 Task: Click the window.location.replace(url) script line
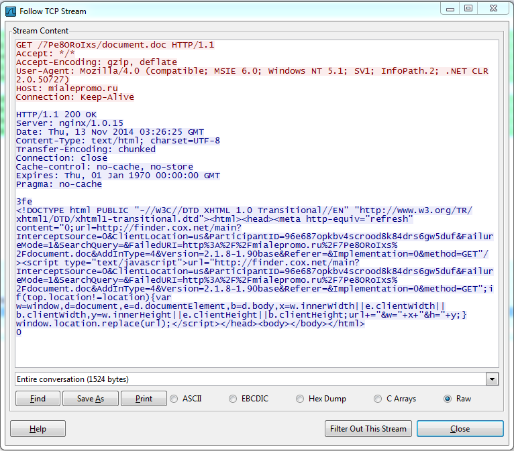[191, 324]
